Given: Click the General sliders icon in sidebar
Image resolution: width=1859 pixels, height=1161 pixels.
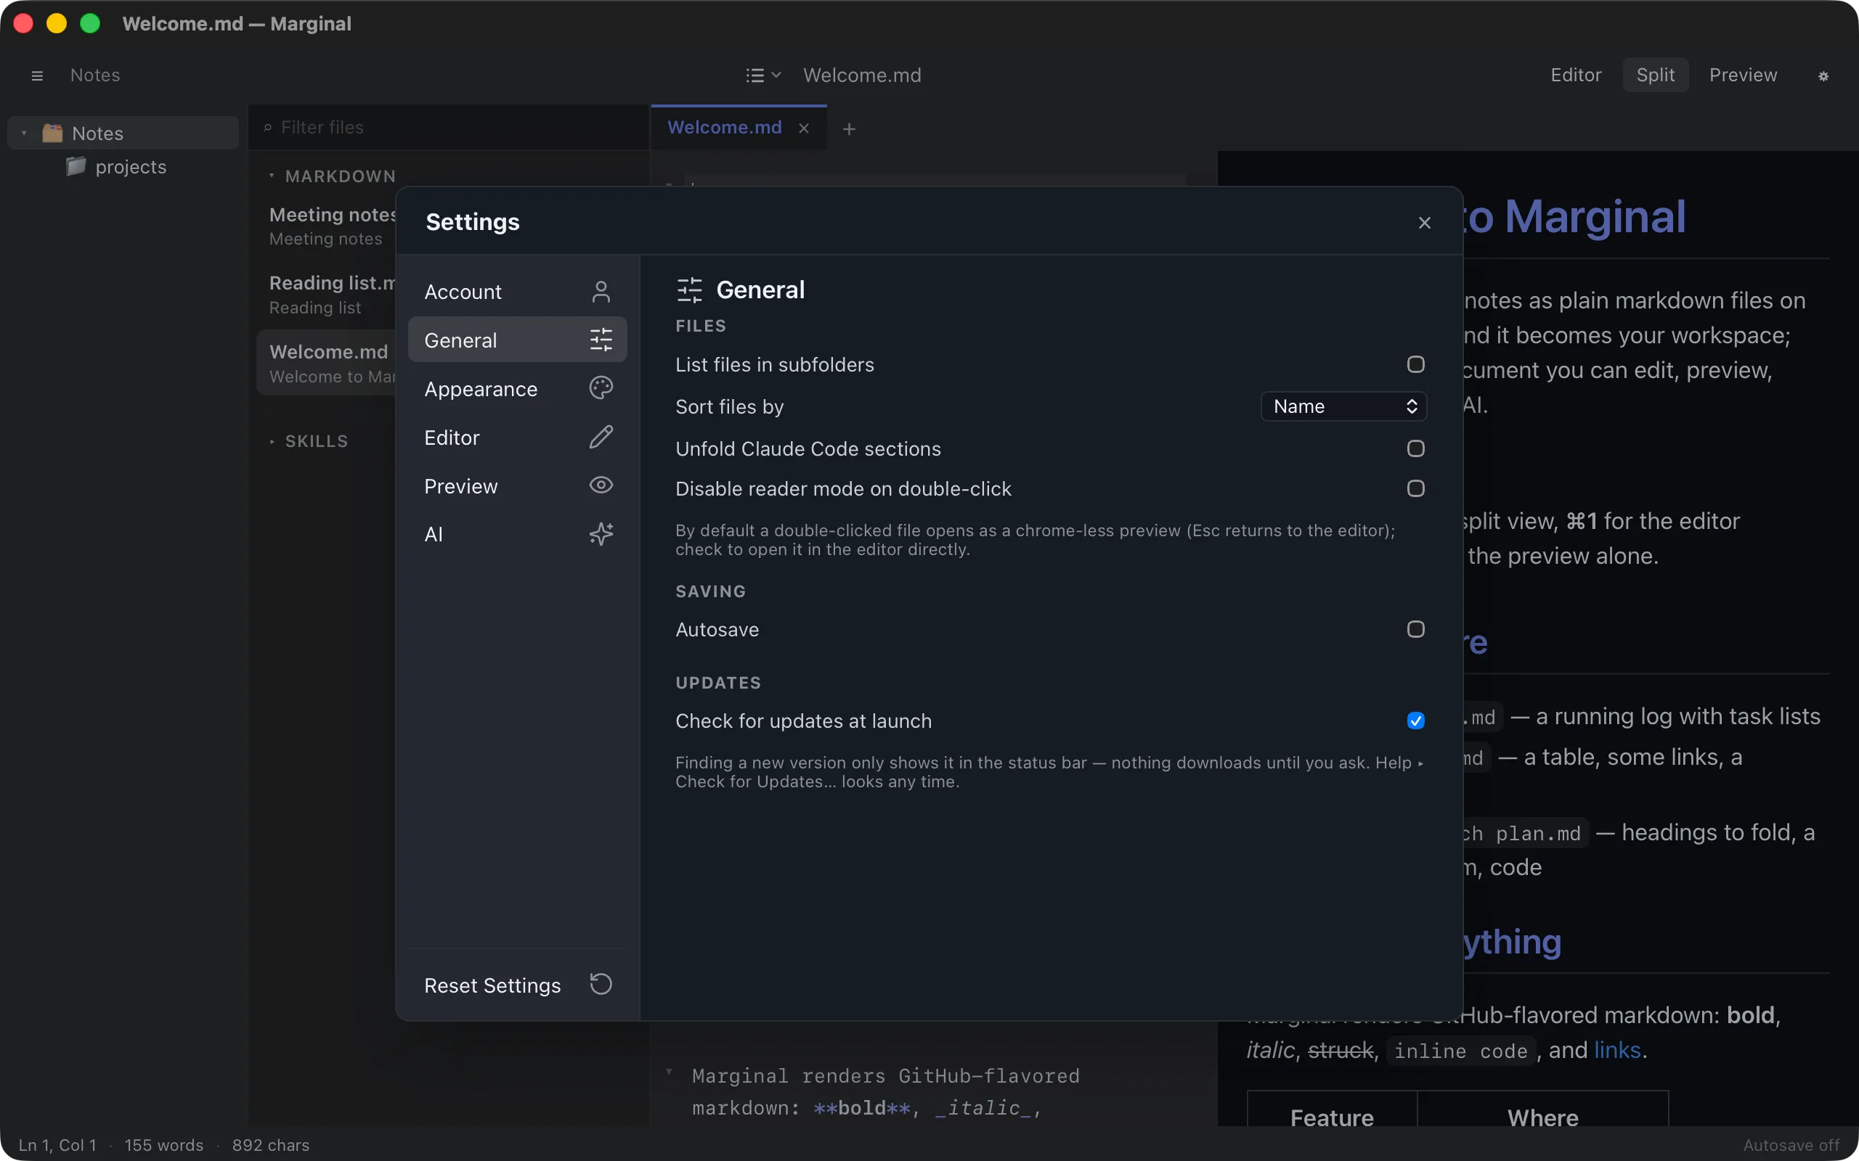Looking at the screenshot, I should point(601,340).
